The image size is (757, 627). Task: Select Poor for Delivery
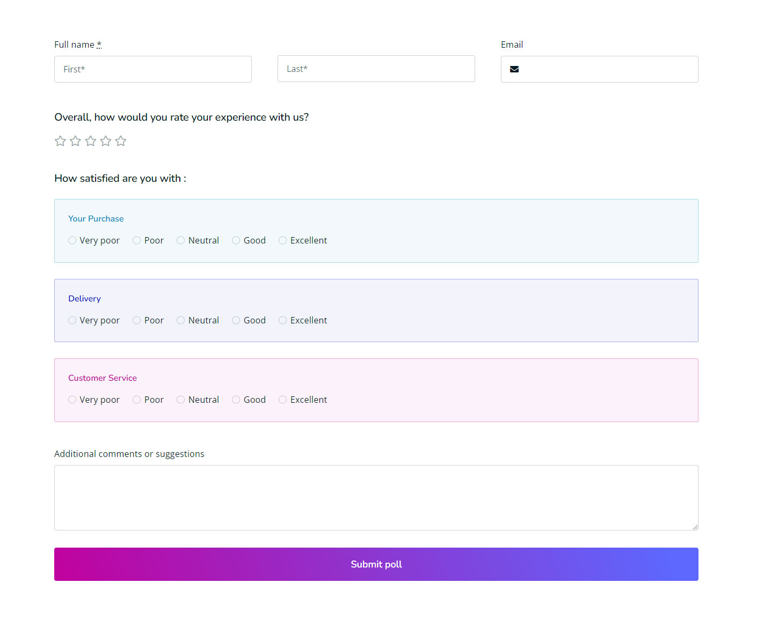[136, 320]
